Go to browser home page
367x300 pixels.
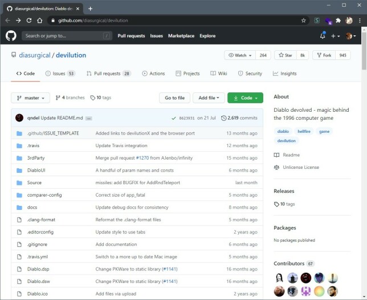(39, 21)
